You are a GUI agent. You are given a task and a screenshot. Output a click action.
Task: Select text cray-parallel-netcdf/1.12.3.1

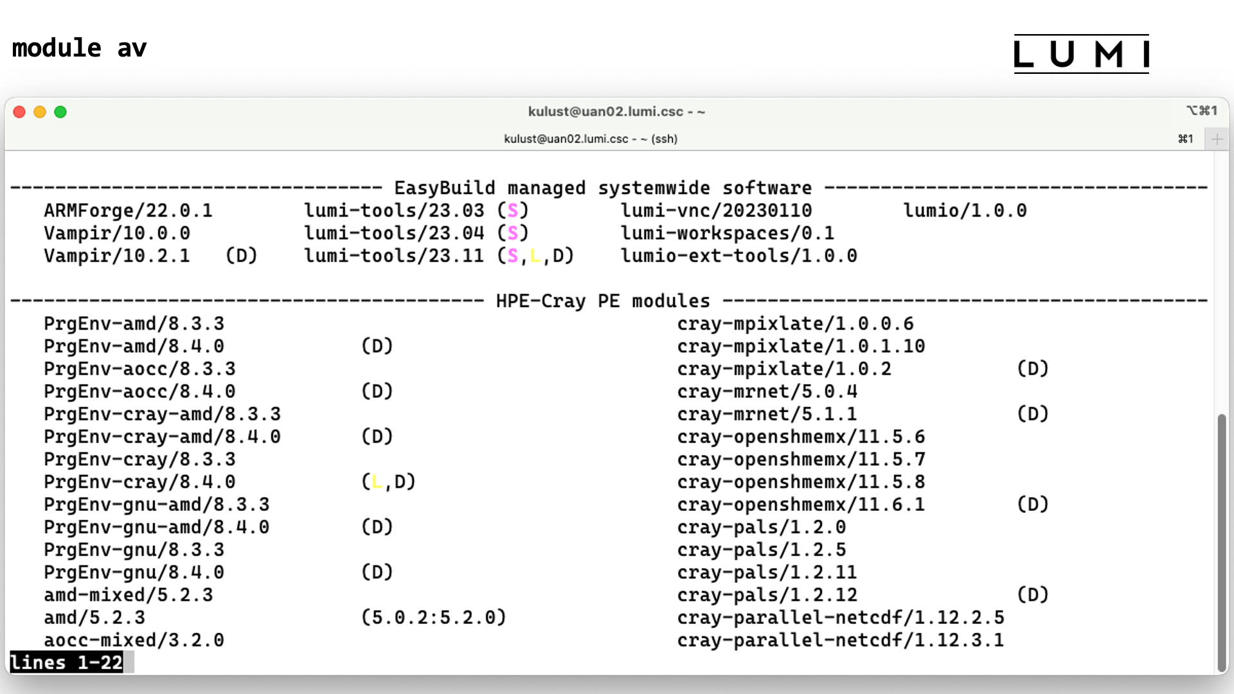[x=841, y=640]
